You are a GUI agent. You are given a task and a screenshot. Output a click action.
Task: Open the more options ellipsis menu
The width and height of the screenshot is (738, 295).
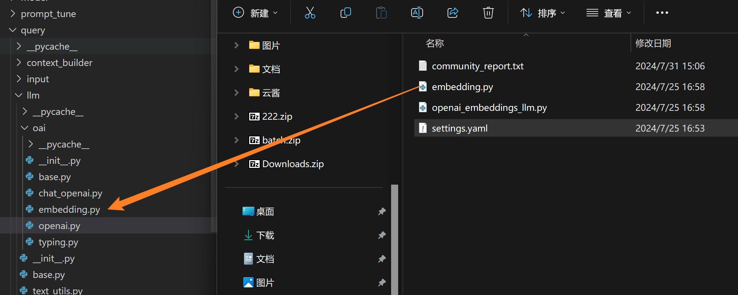[662, 13]
